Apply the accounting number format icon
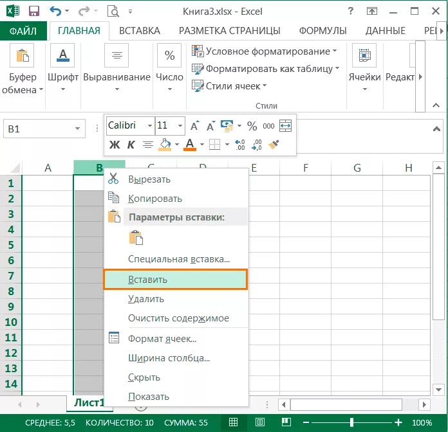Screen dimensions: 448x432 coord(227,125)
